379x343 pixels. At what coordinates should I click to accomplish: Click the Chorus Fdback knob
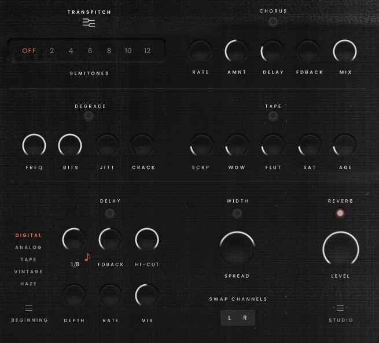point(308,51)
